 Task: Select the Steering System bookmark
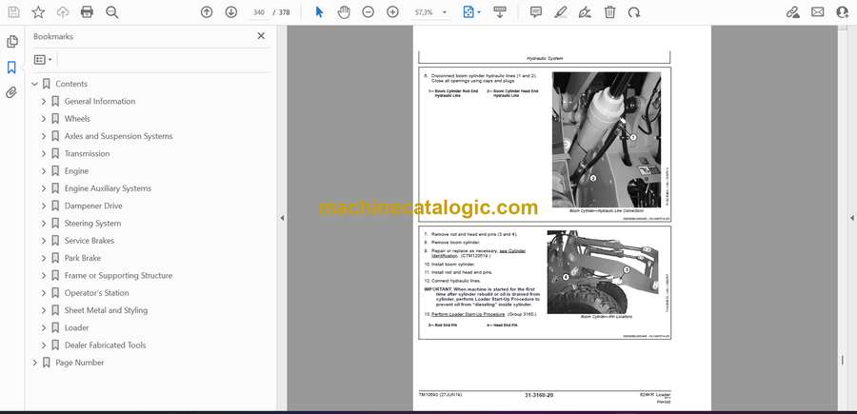point(93,224)
